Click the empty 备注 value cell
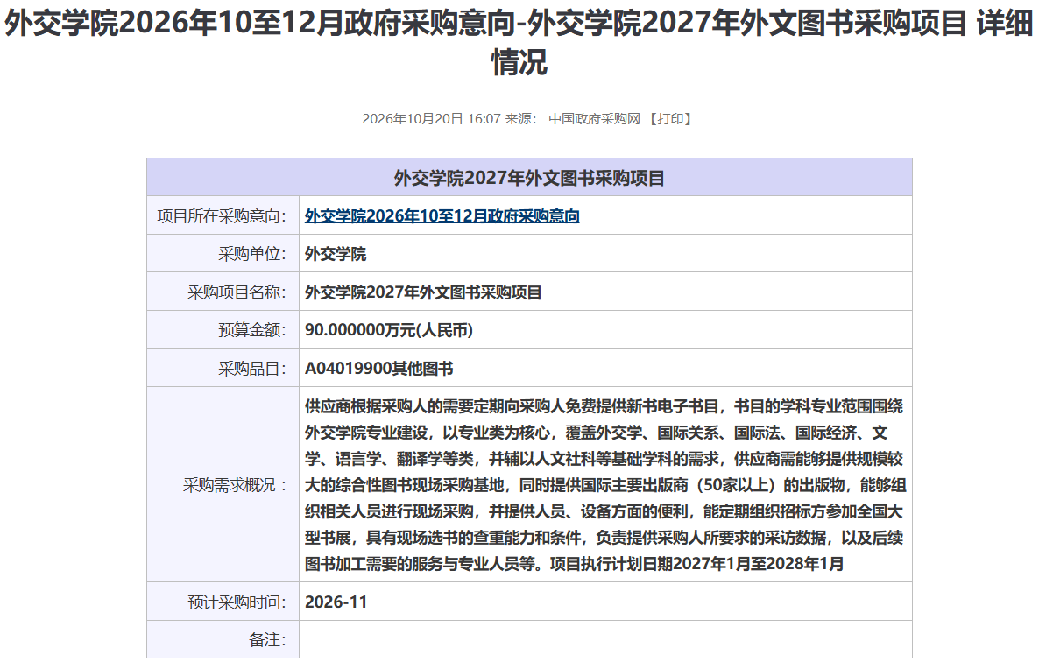The width and height of the screenshot is (1039, 662). coord(605,639)
